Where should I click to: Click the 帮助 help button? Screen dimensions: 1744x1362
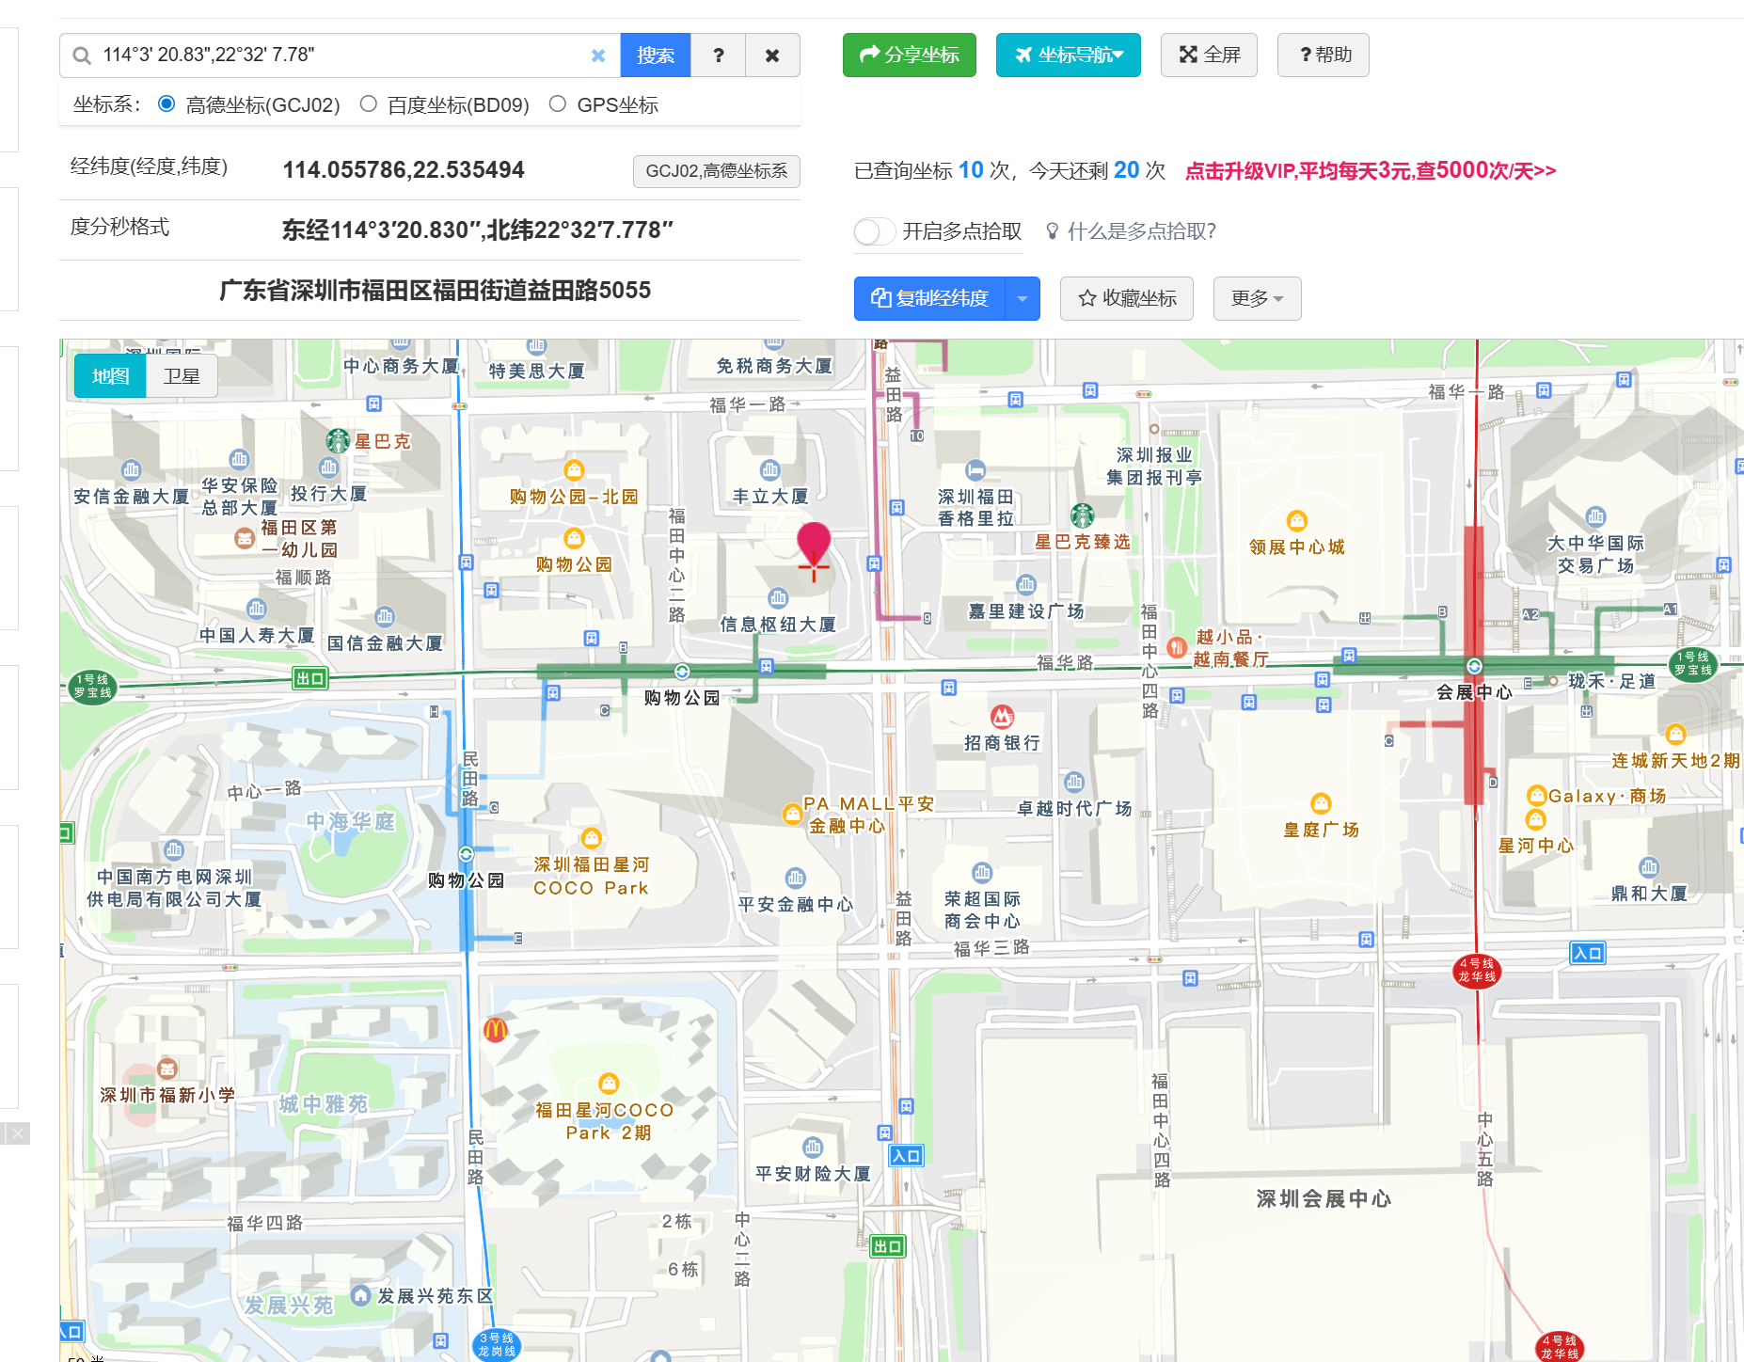coord(1324,55)
